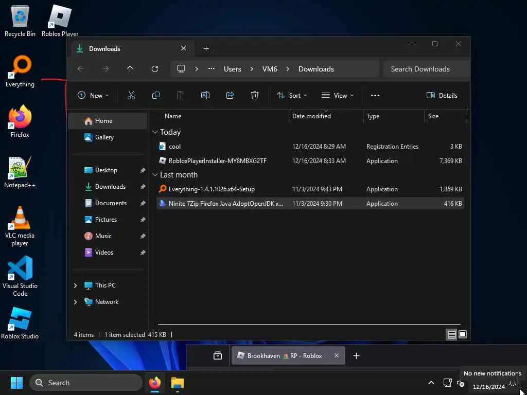Viewport: 527px width, 395px height.
Task: Go up one folder level arrow
Action: (130, 69)
